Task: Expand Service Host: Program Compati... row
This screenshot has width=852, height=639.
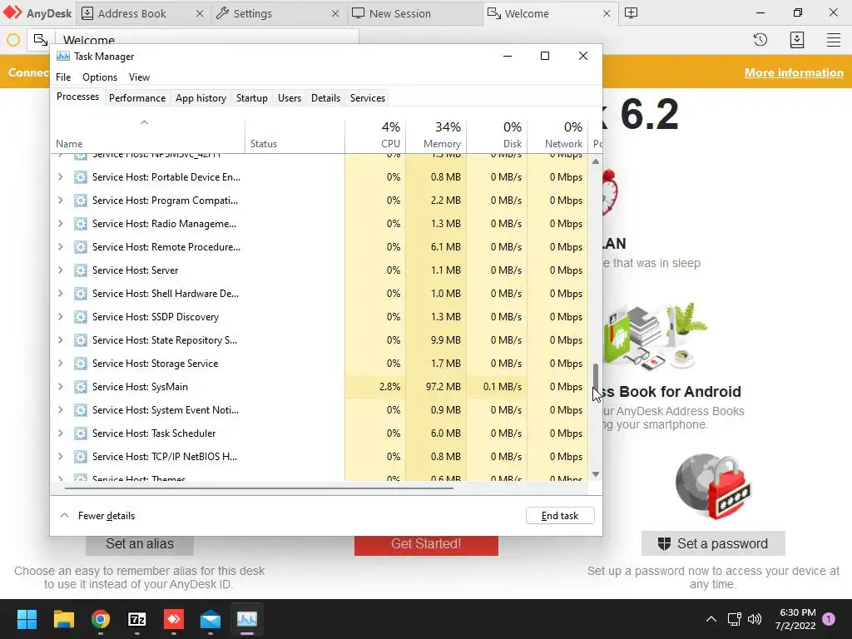Action: (x=60, y=201)
